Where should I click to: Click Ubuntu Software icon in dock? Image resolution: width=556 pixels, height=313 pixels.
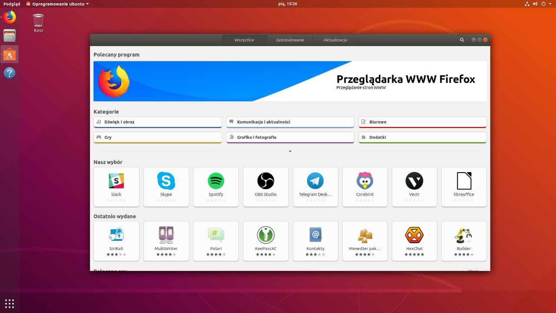click(x=10, y=54)
